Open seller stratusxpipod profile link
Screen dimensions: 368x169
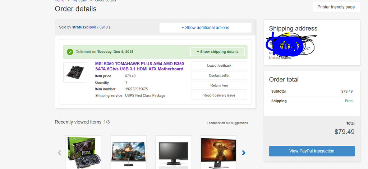click(x=84, y=27)
